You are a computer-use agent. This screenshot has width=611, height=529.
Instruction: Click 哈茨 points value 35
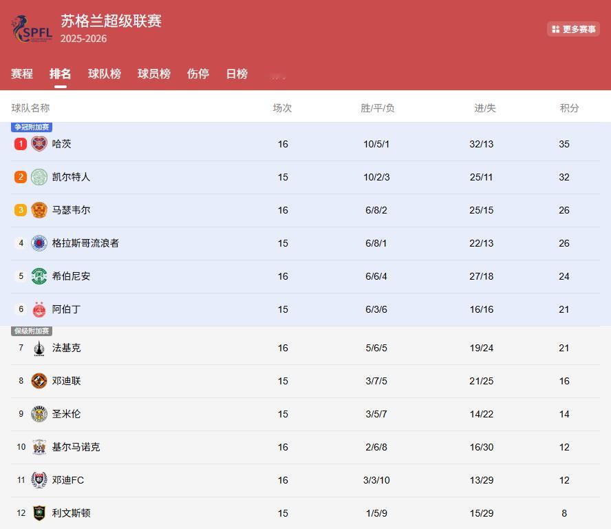click(564, 144)
